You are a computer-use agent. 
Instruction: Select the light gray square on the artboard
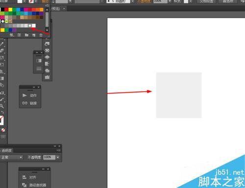(x=179, y=95)
